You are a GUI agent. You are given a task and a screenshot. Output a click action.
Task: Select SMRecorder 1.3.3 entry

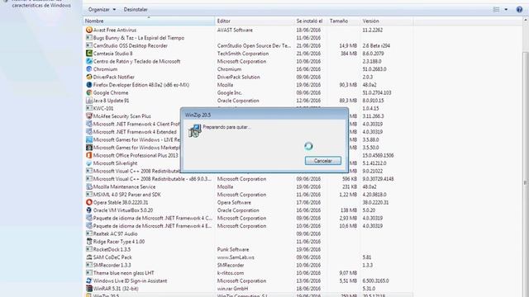(248, 265)
